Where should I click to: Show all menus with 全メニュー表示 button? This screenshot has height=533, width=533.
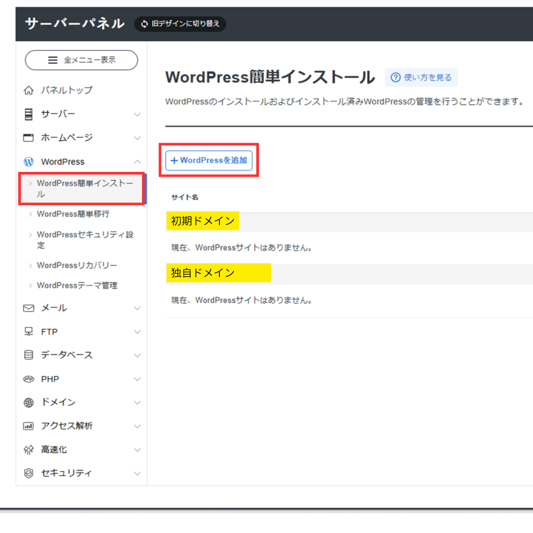tap(81, 60)
